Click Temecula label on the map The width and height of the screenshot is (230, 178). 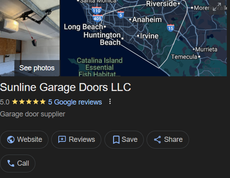click(x=184, y=57)
